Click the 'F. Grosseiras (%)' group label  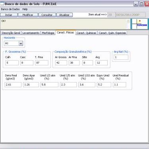[15, 52]
